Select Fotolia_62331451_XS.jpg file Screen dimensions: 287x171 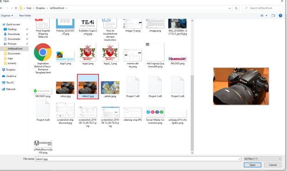[65, 27]
